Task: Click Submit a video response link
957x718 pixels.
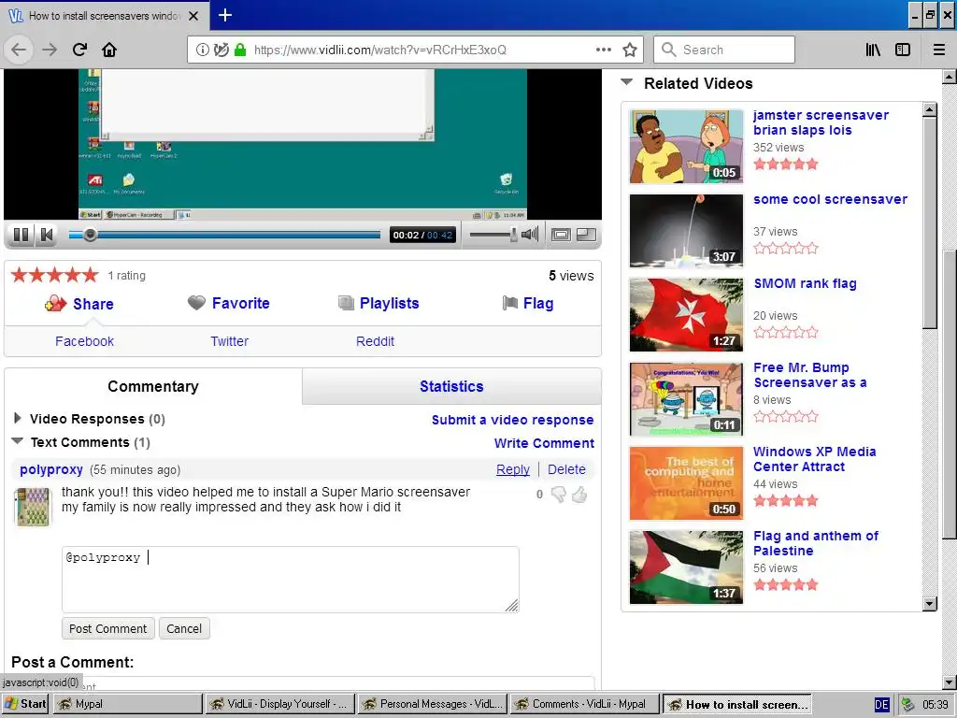Action: point(513,420)
